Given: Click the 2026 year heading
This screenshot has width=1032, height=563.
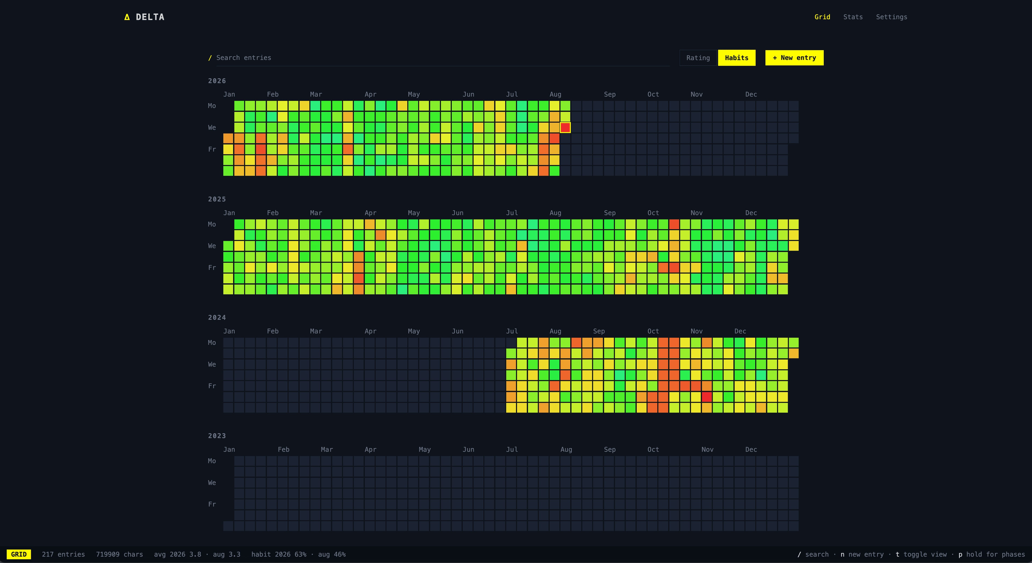Looking at the screenshot, I should pos(217,81).
